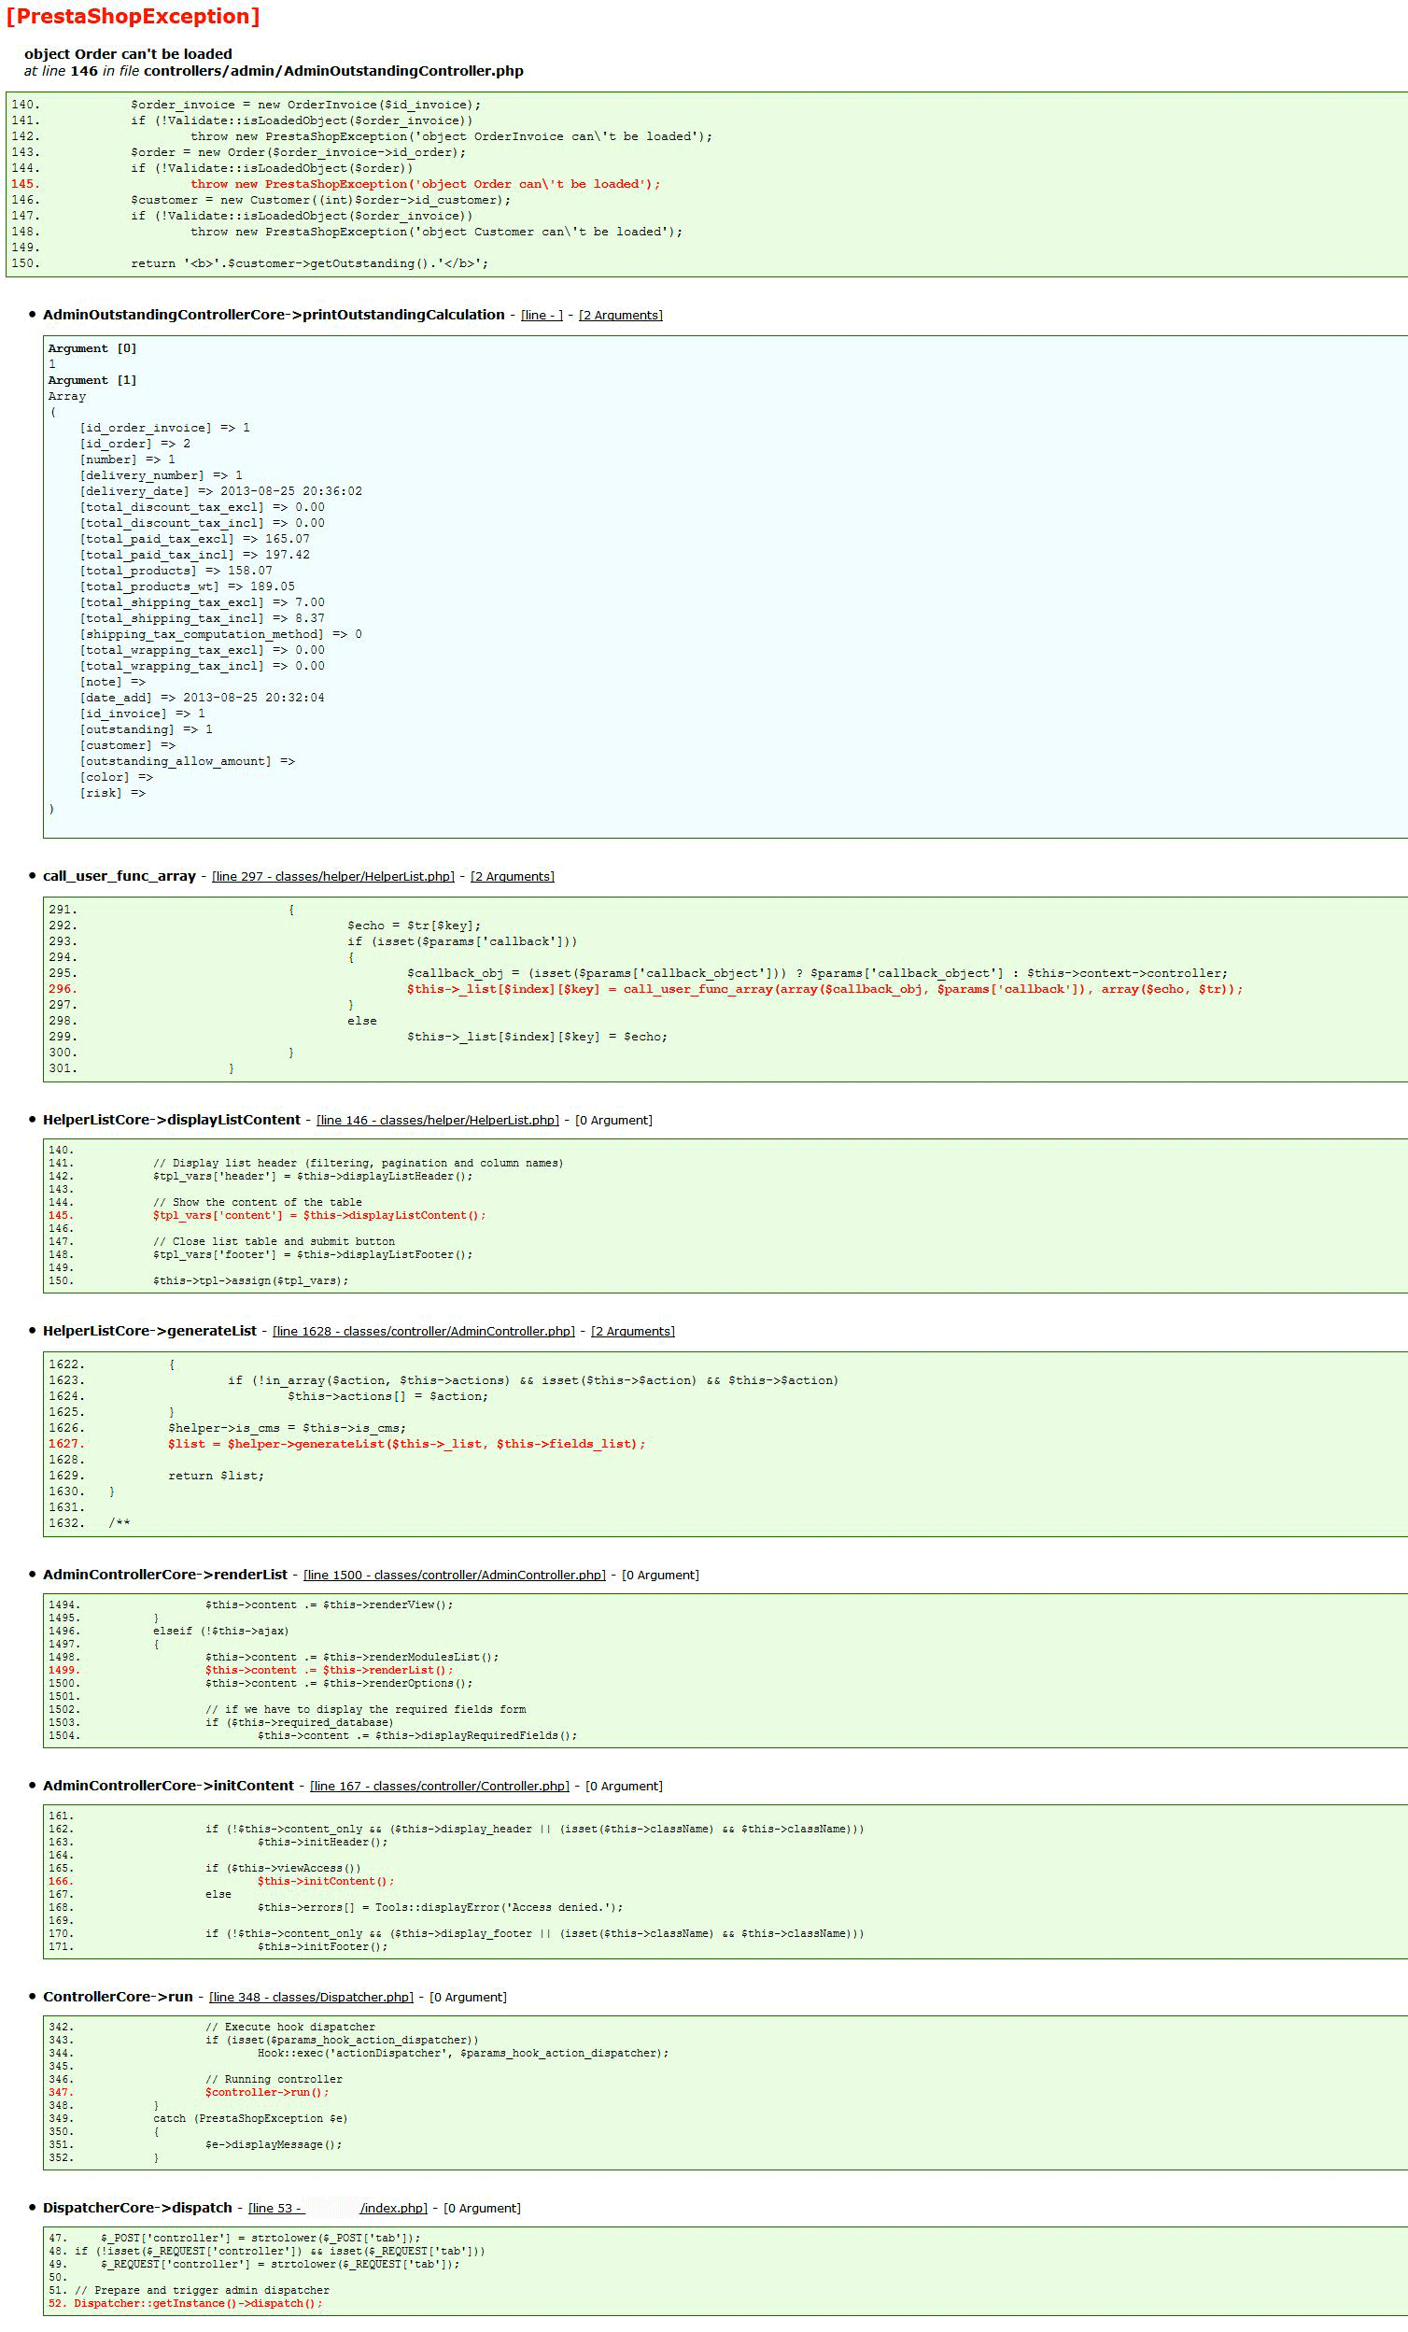Click file path controllers/admin/AdminOutstandingController.php
The image size is (1408, 2332).
click(x=333, y=71)
